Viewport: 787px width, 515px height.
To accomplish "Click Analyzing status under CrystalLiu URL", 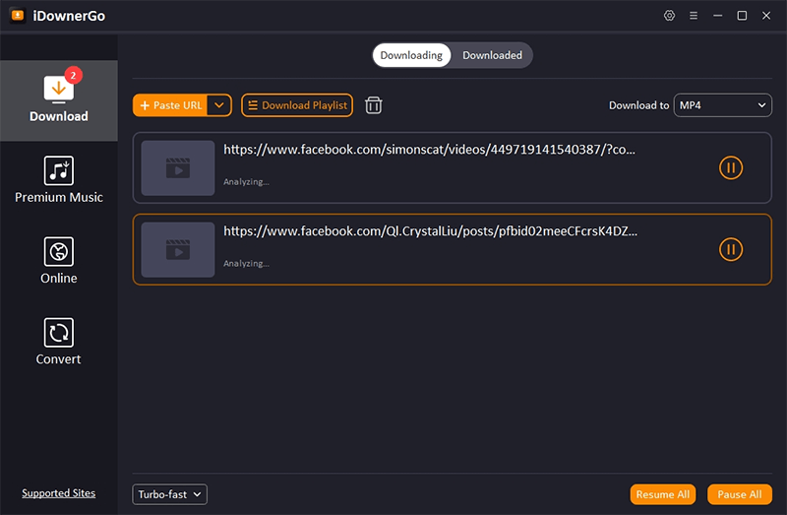I will (x=246, y=264).
